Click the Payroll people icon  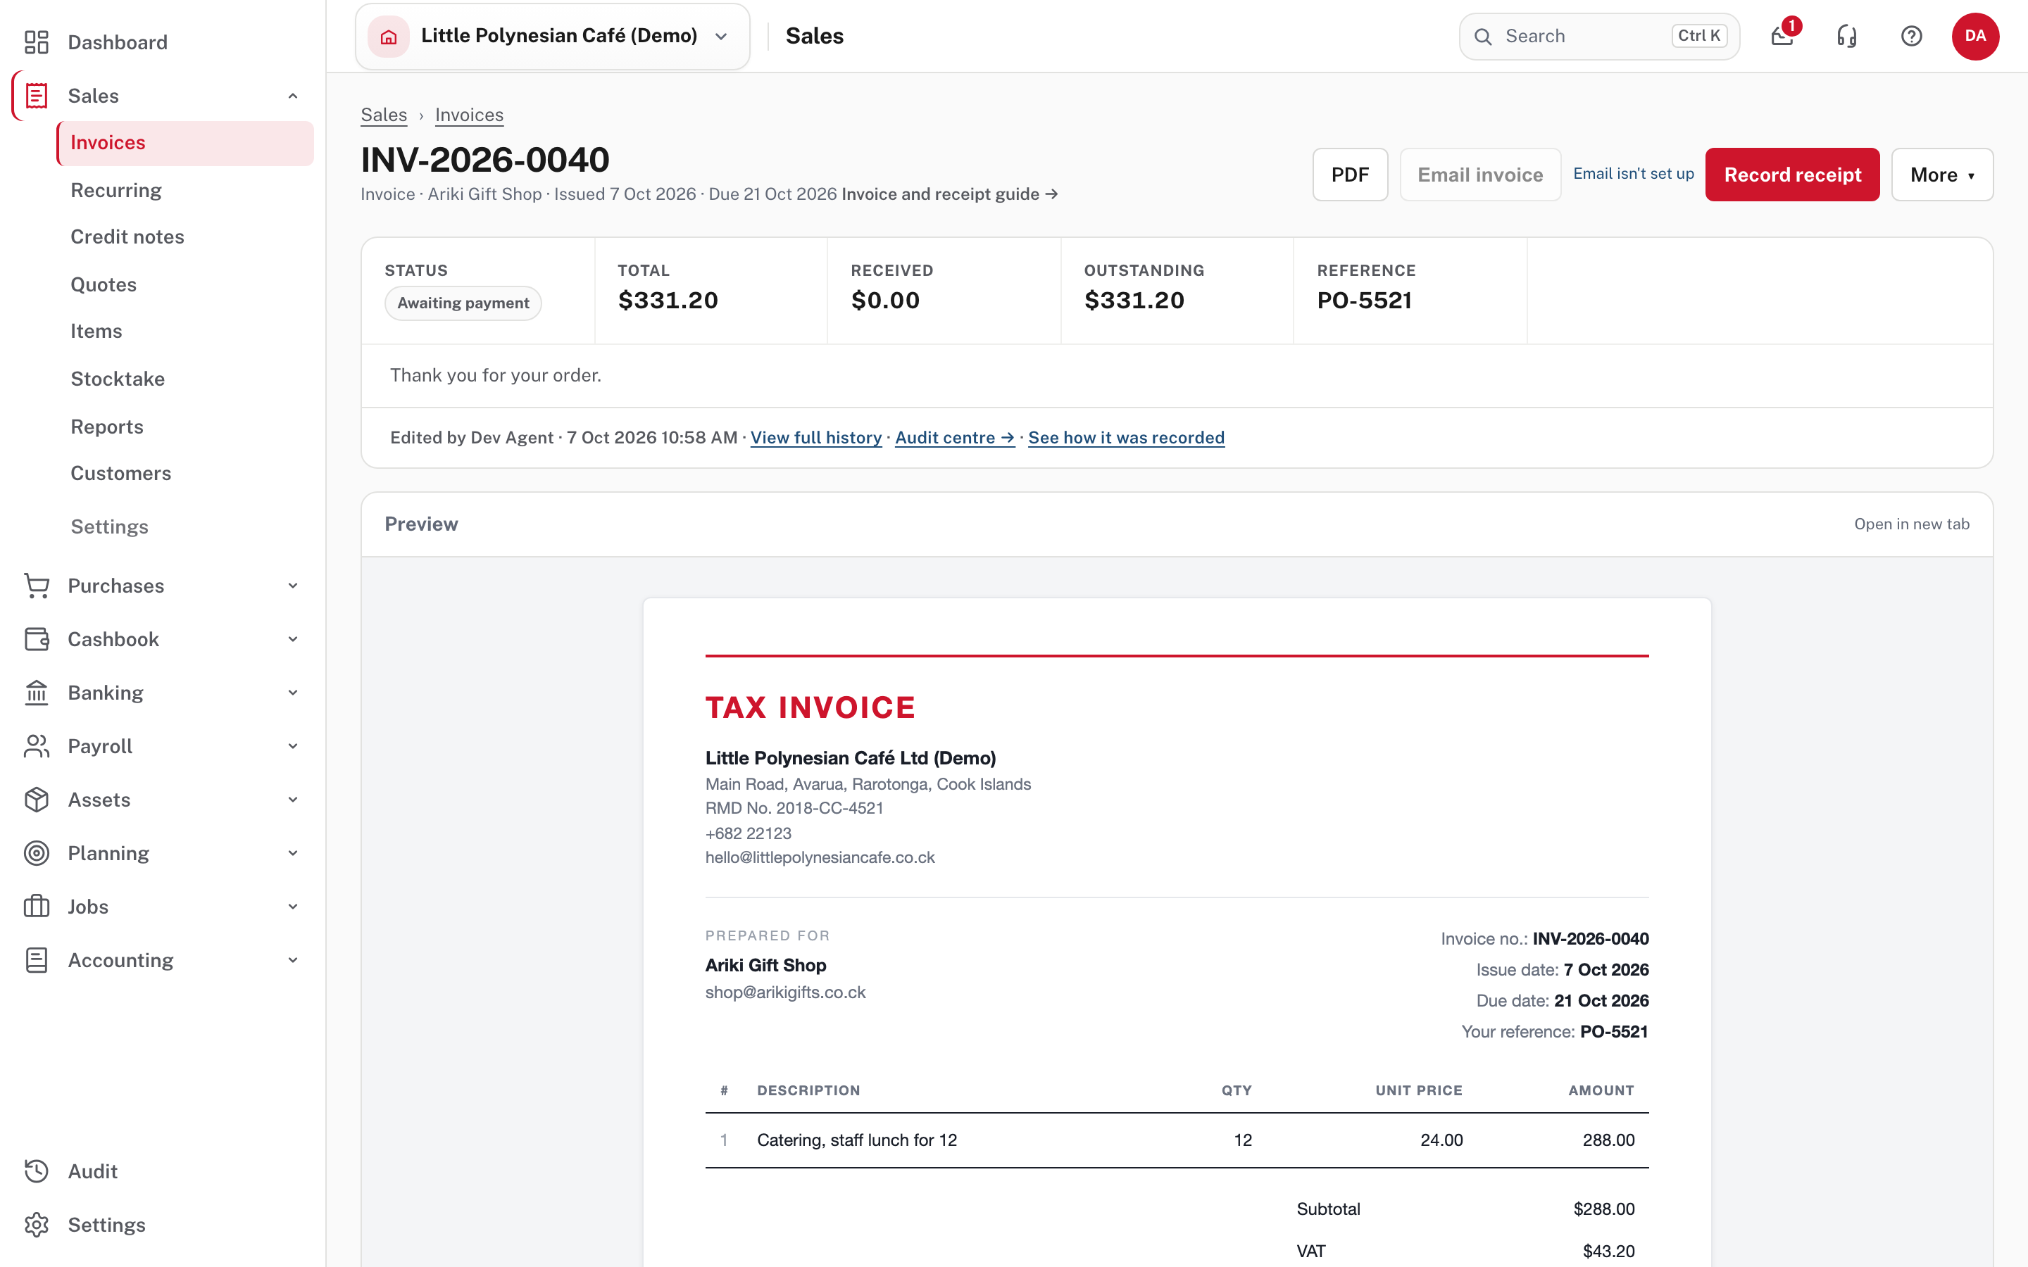pos(36,746)
